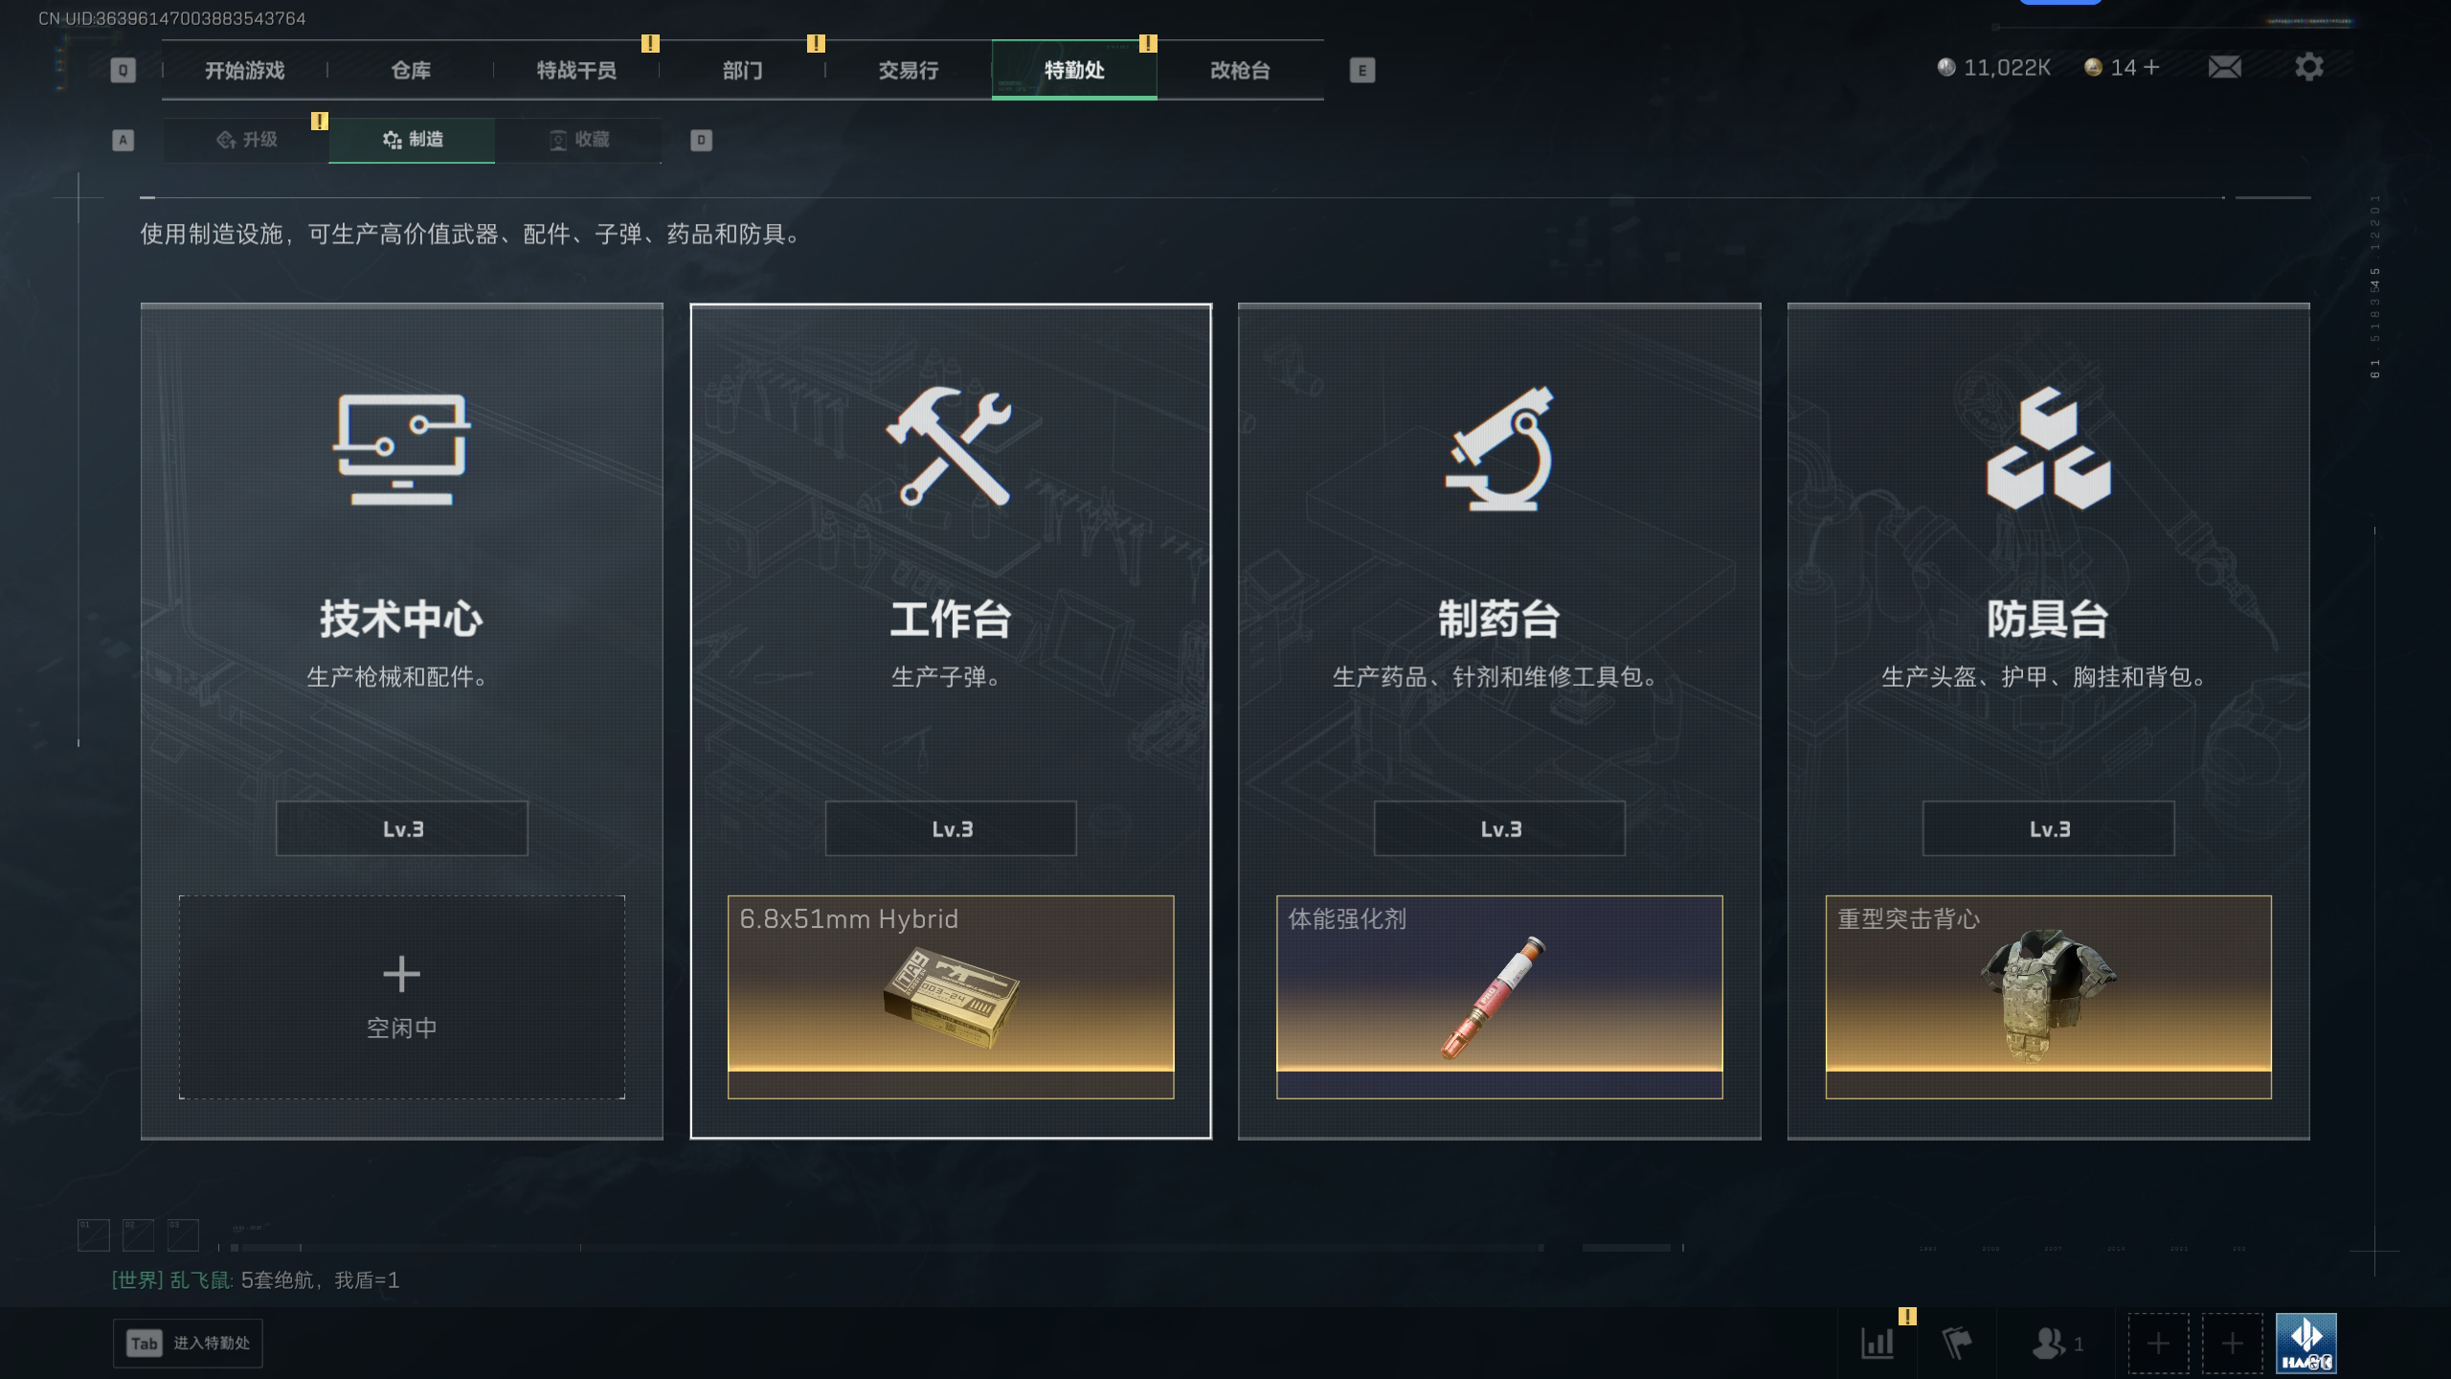The image size is (2451, 1379).
Task: Open the mail envelope icon
Action: coord(2224,67)
